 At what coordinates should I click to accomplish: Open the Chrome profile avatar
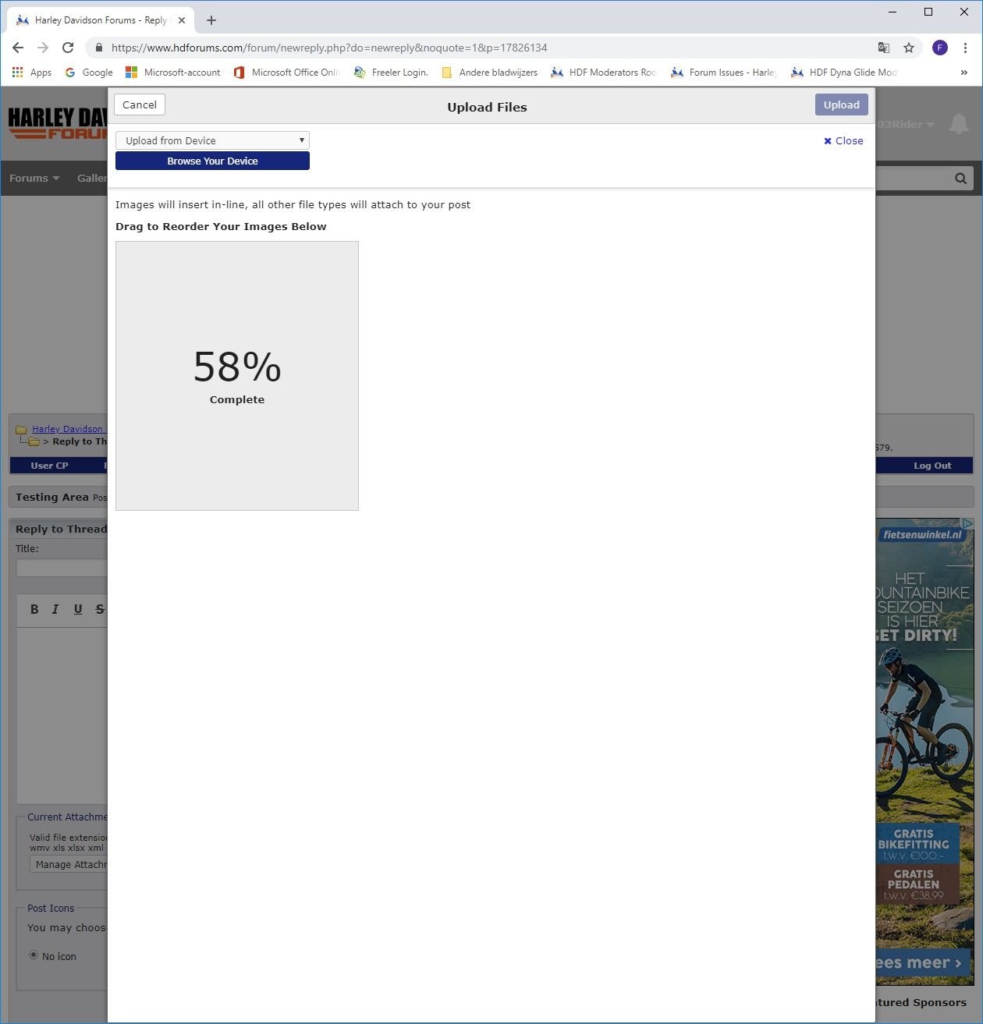(940, 48)
